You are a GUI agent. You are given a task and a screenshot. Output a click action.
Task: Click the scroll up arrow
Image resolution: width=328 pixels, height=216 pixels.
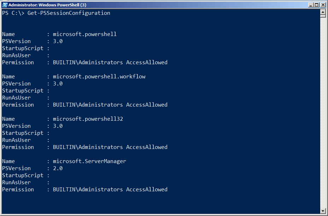[x=323, y=12]
